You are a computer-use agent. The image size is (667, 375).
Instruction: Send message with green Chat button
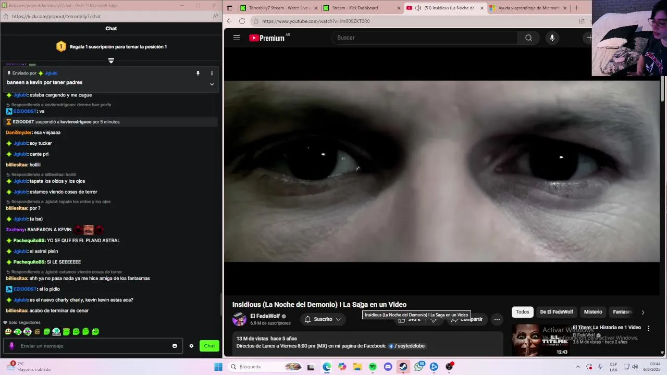pyautogui.click(x=209, y=346)
